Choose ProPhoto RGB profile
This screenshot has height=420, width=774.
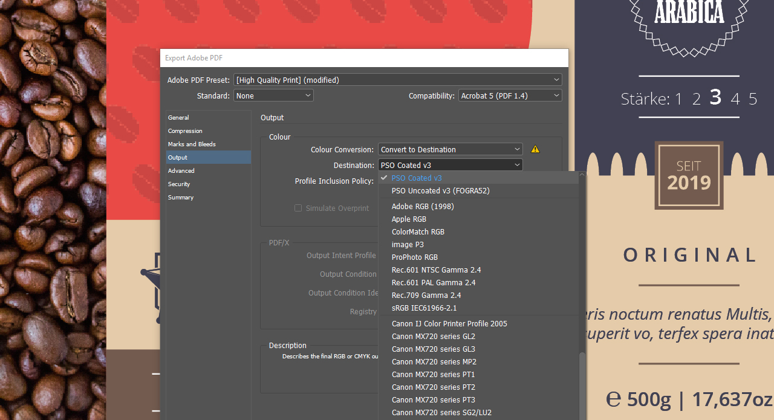click(x=478, y=257)
